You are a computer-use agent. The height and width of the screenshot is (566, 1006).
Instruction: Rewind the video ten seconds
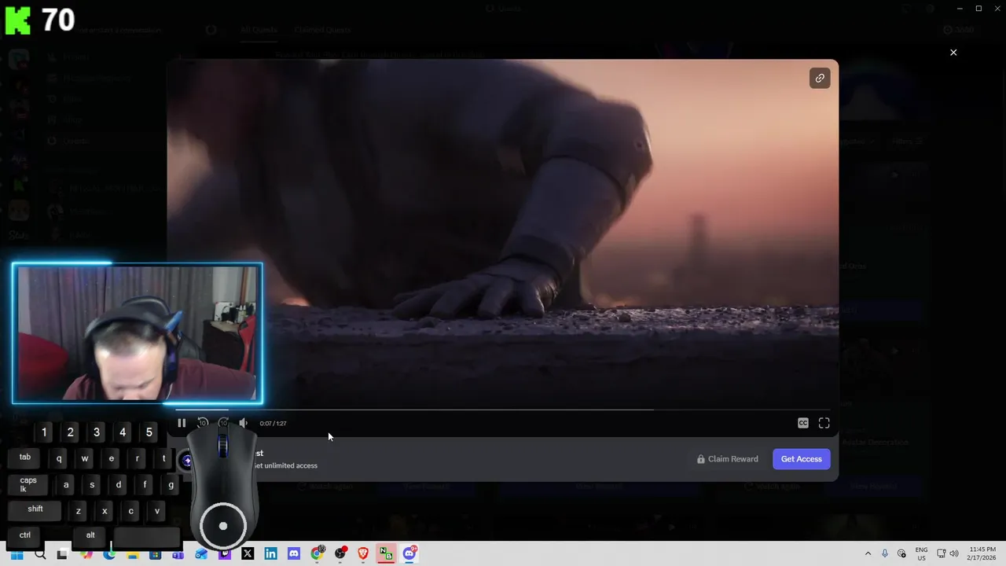pos(203,423)
